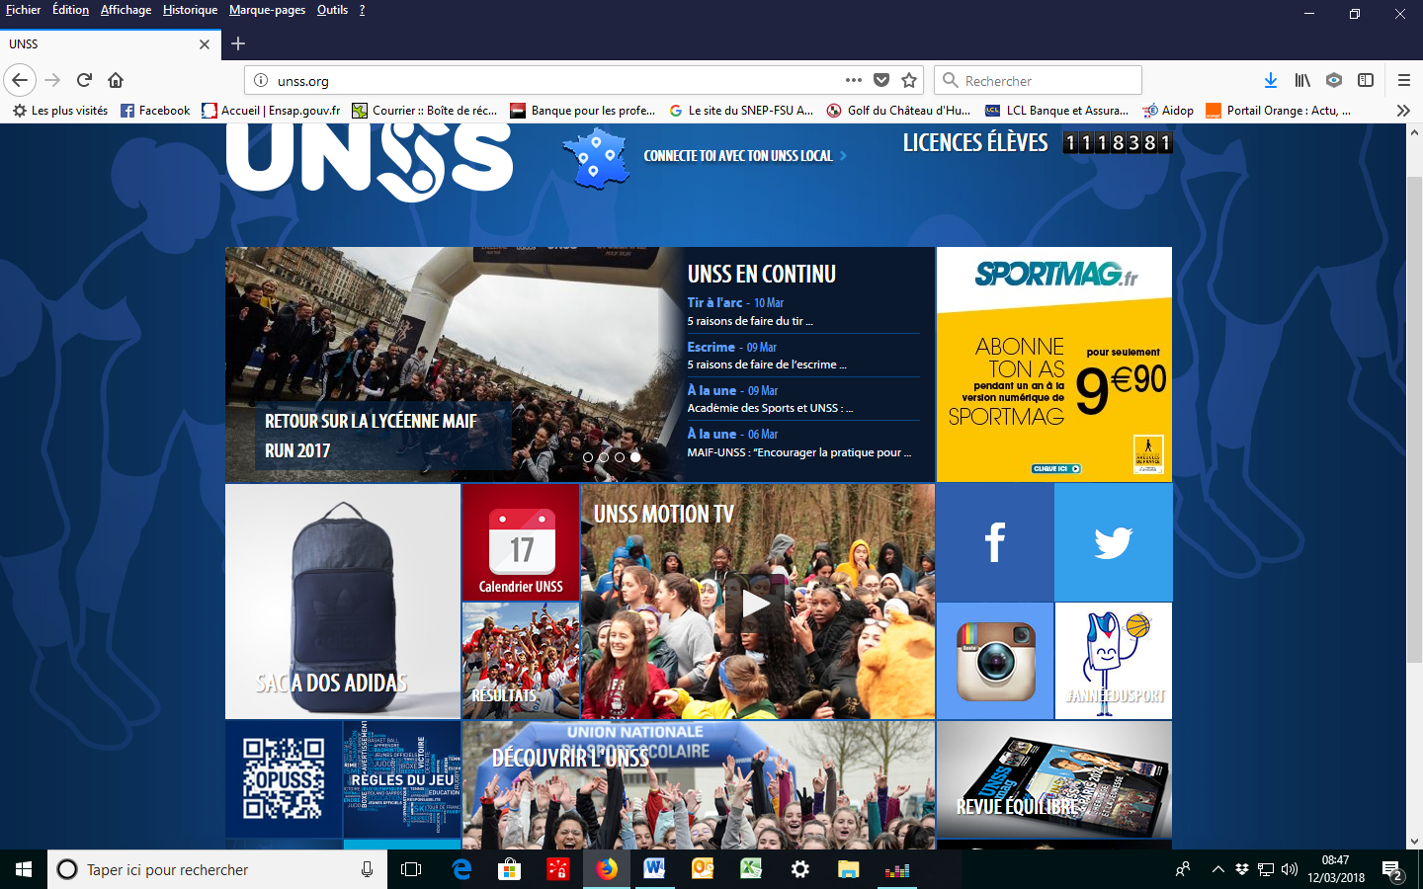Open the volume control in system tray
The image size is (1423, 889).
tap(1290, 869)
